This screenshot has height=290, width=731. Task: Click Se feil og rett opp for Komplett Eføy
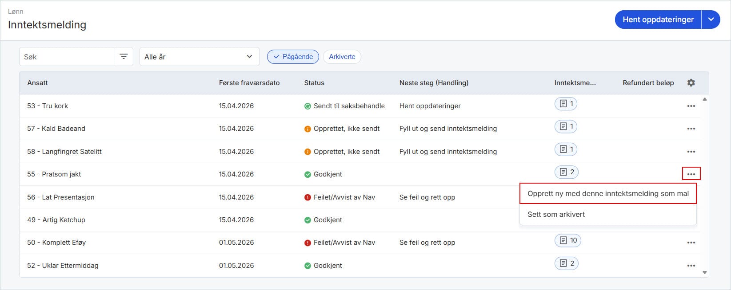[x=427, y=243]
